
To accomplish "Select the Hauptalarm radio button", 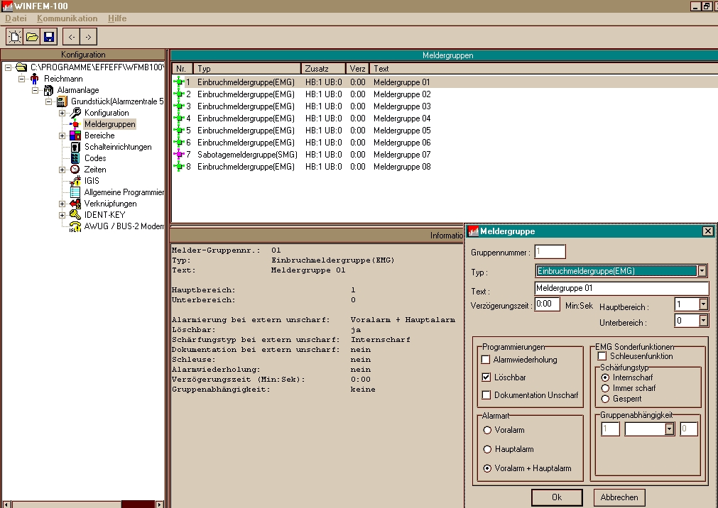I will (x=487, y=449).
